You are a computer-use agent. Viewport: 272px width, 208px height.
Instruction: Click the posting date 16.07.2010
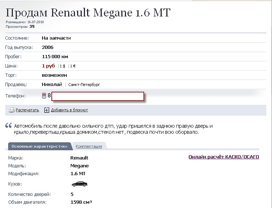click(36, 22)
